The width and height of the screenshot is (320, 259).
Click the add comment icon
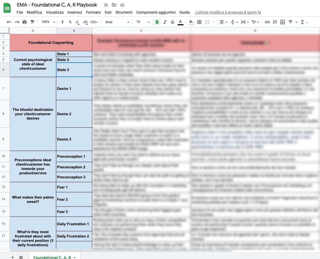(275, 22)
